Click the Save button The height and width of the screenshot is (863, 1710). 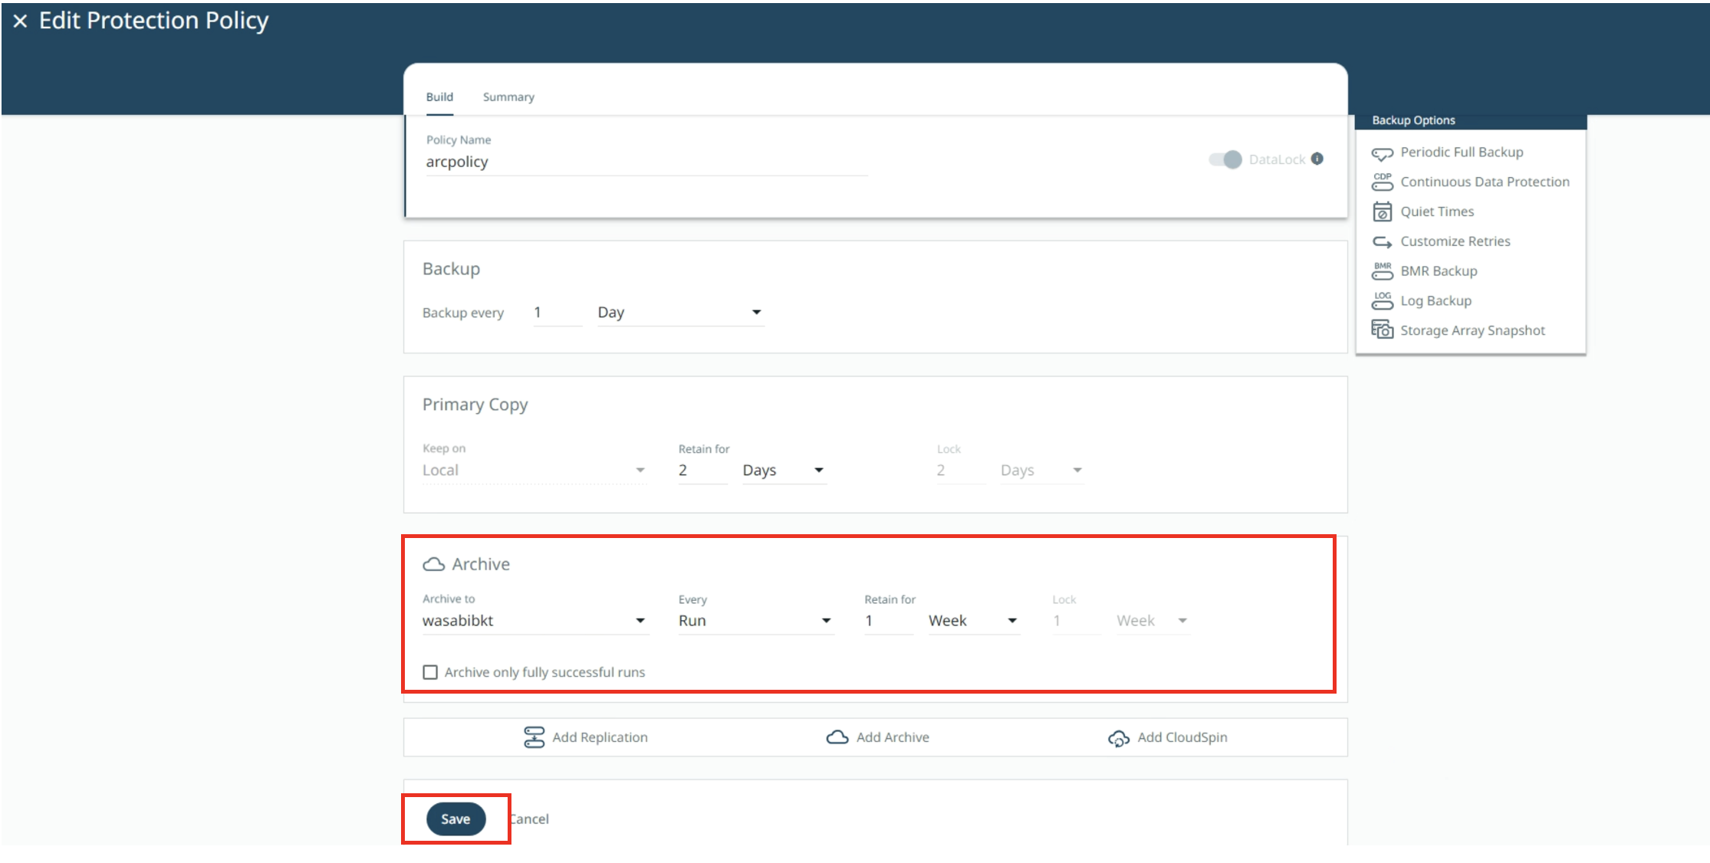tap(455, 819)
